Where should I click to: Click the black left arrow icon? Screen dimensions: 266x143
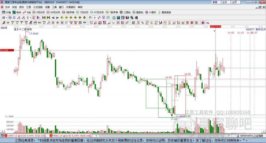(x=53, y=18)
